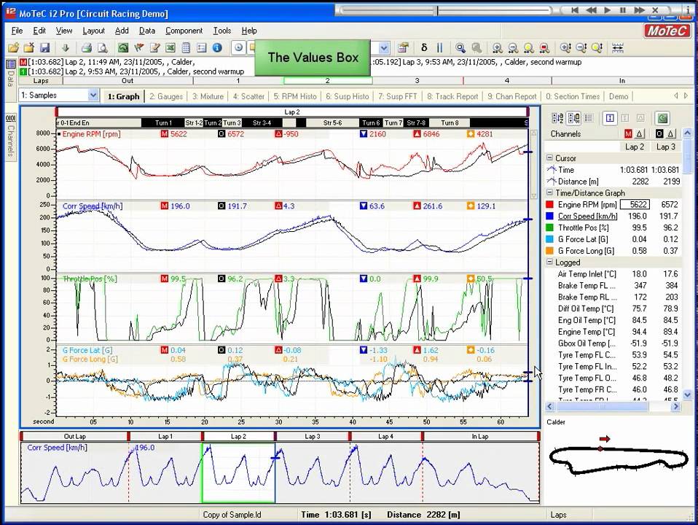Switch to the 0: Section Times tab
The image size is (698, 525).
[573, 96]
